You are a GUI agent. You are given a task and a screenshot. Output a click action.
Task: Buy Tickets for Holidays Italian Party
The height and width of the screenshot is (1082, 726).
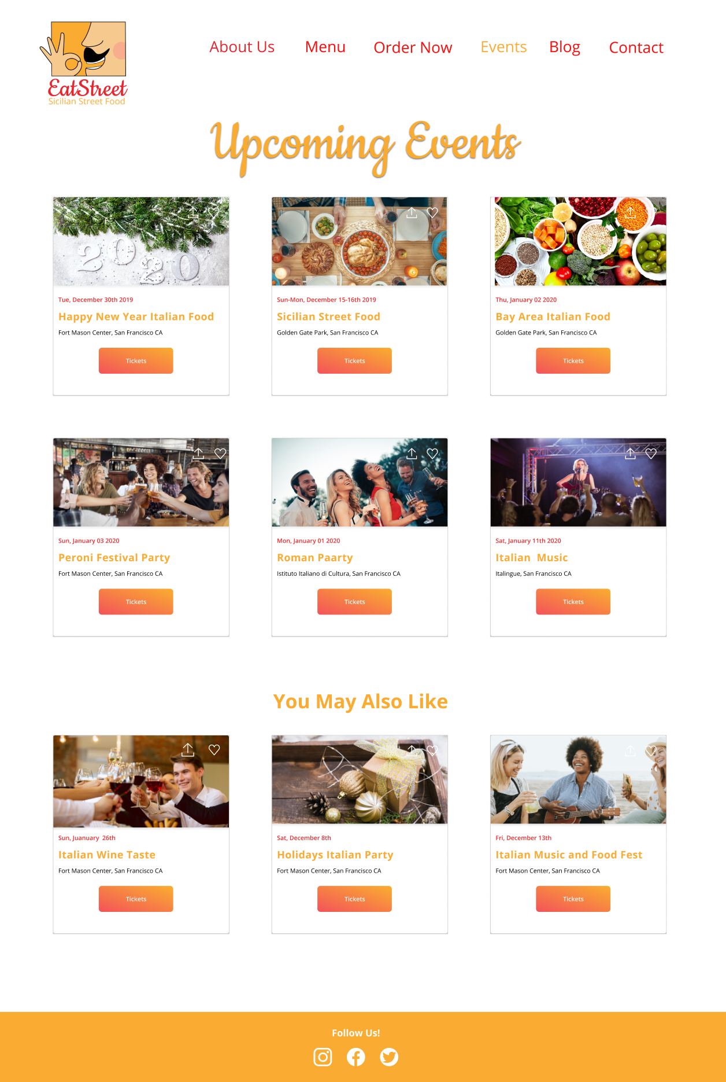[x=354, y=899]
